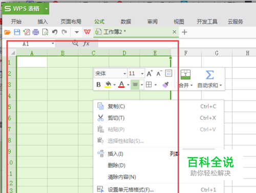Open font color dropdown arrow

pyautogui.click(x=128, y=84)
